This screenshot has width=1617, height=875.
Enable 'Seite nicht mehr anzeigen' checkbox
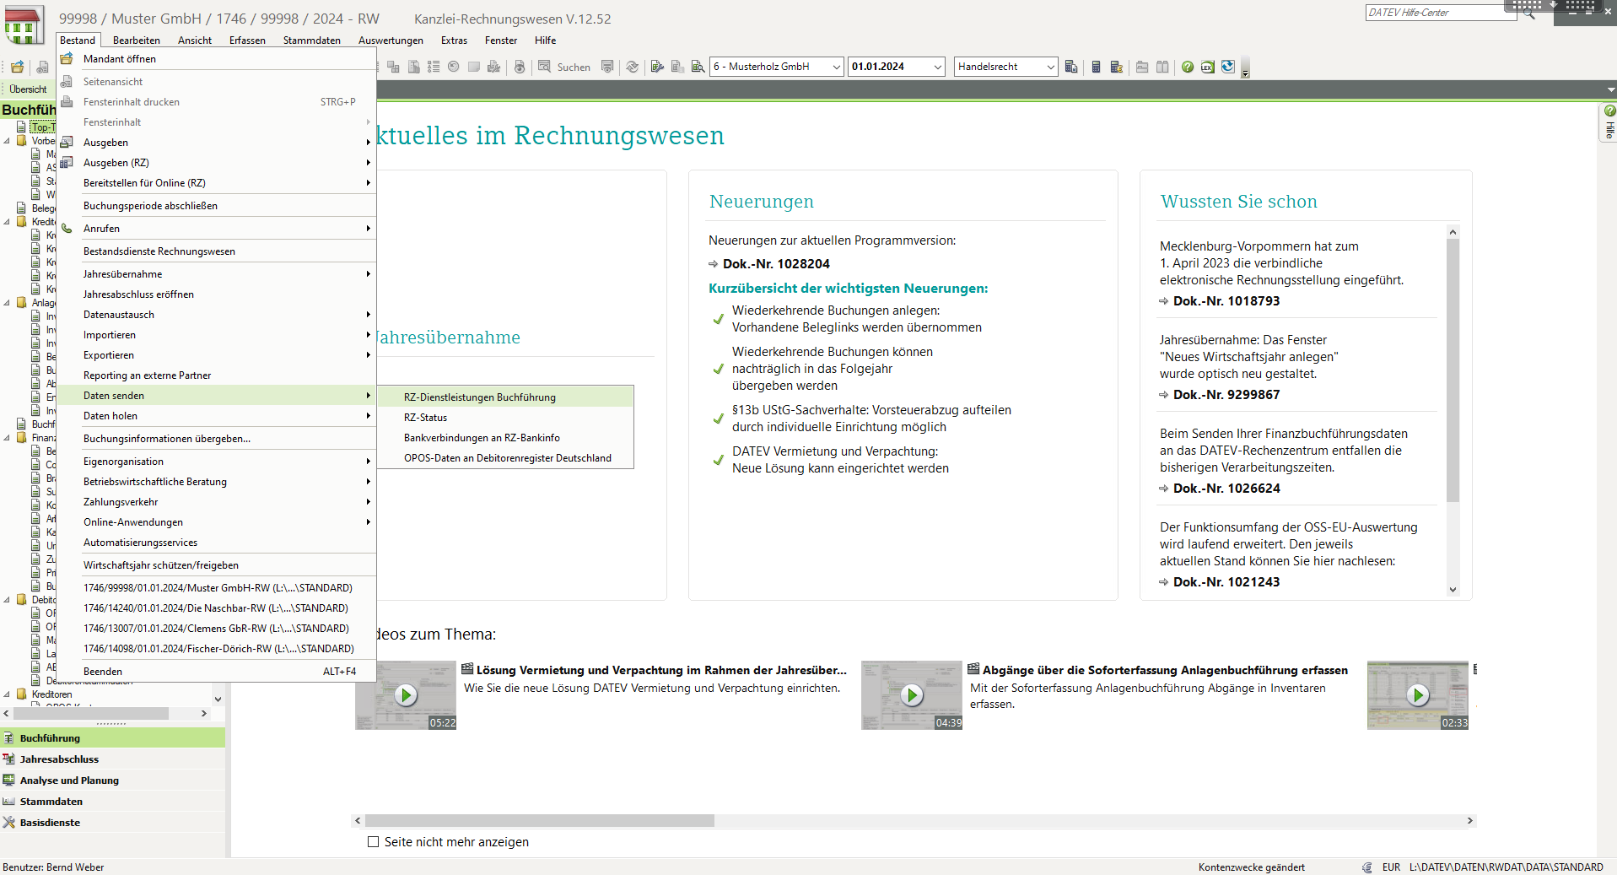[373, 842]
